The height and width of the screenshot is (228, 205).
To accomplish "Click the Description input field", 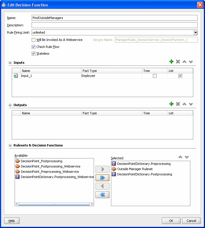I will tap(115, 25).
